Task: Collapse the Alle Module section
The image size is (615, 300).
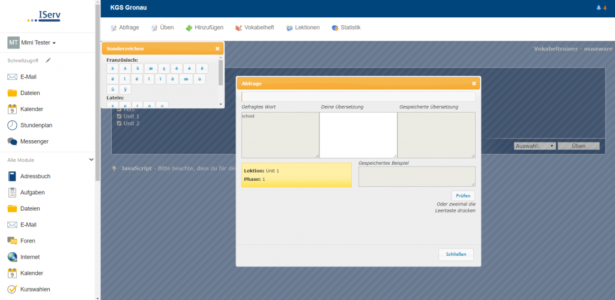Action: pos(91,160)
